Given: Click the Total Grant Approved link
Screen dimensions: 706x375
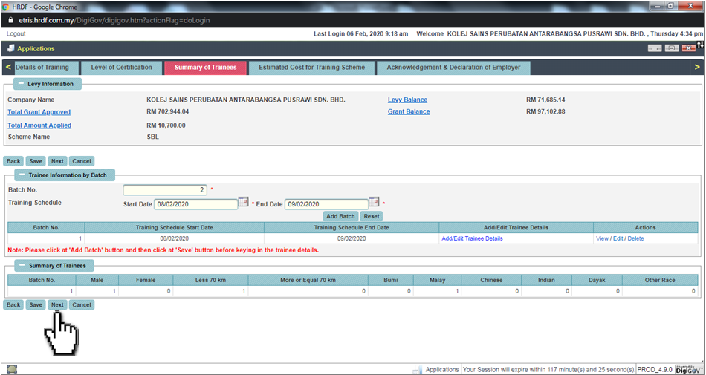Looking at the screenshot, I should point(39,112).
